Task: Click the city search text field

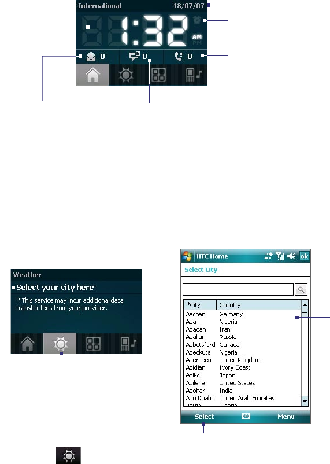Action: 238,289
